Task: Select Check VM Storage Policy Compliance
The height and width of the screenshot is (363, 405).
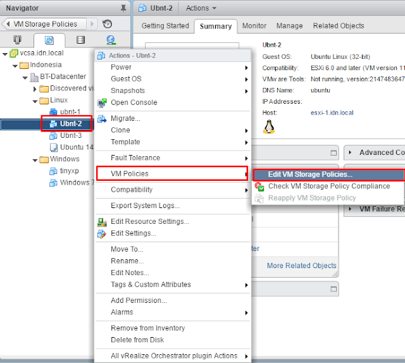Action: (x=328, y=187)
